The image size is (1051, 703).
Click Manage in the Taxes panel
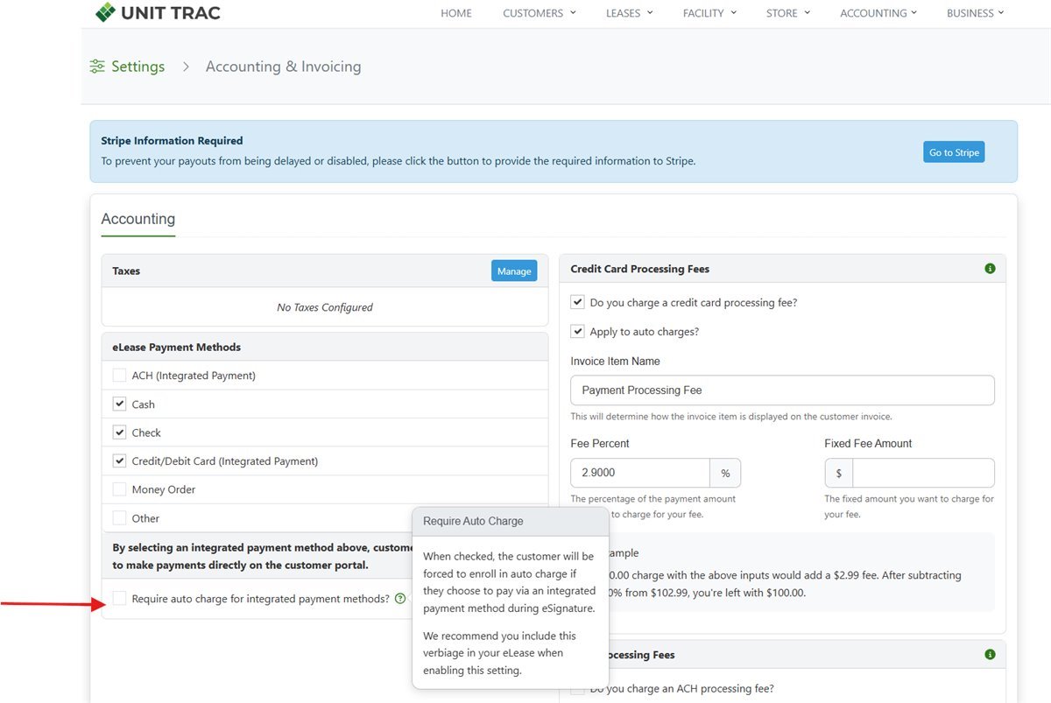[514, 271]
